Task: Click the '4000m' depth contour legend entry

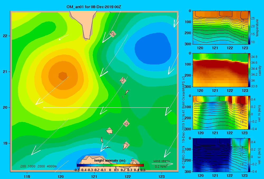Action: point(52,166)
